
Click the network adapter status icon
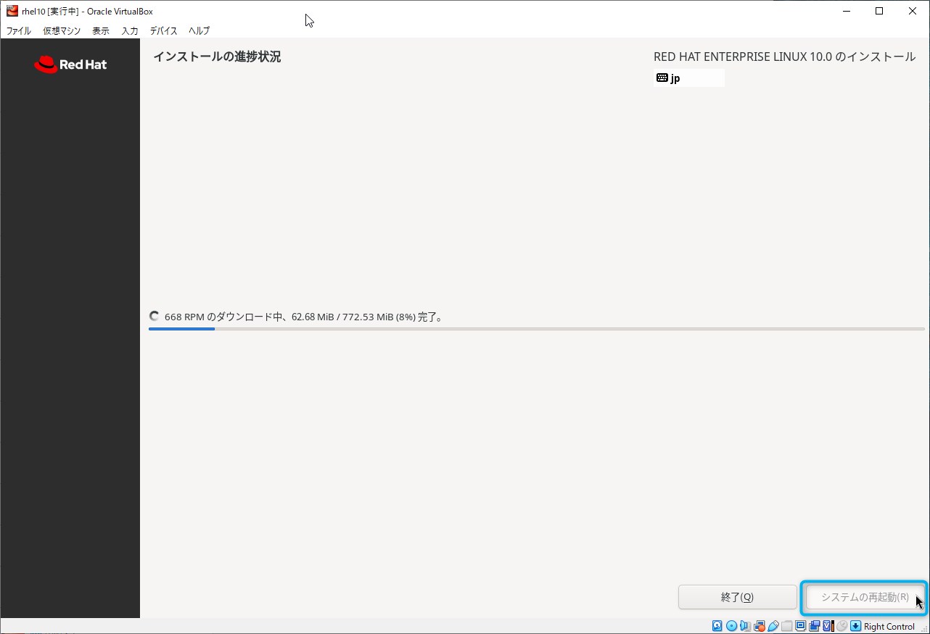tap(760, 626)
